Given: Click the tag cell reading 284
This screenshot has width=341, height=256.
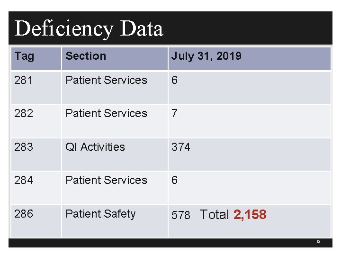Looking at the screenshot, I should 24,180.
